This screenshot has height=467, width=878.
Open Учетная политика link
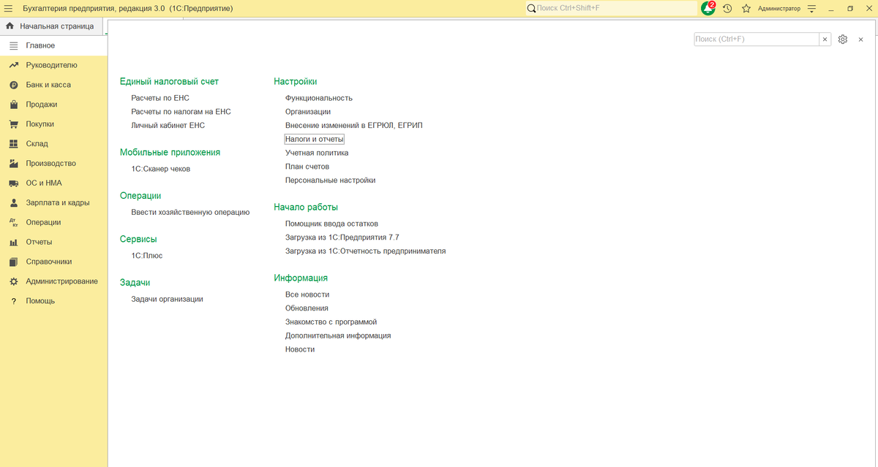(317, 153)
